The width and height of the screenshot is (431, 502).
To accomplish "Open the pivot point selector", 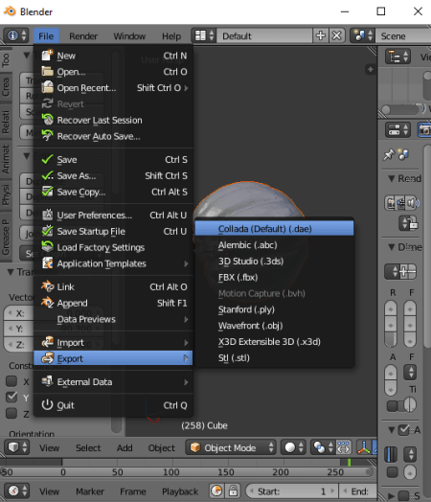I will point(323,447).
